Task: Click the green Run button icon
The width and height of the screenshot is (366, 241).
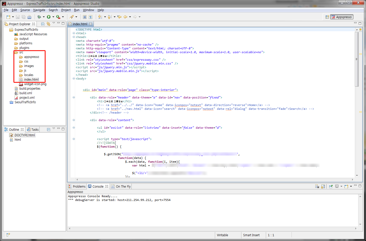Action: tap(49, 17)
